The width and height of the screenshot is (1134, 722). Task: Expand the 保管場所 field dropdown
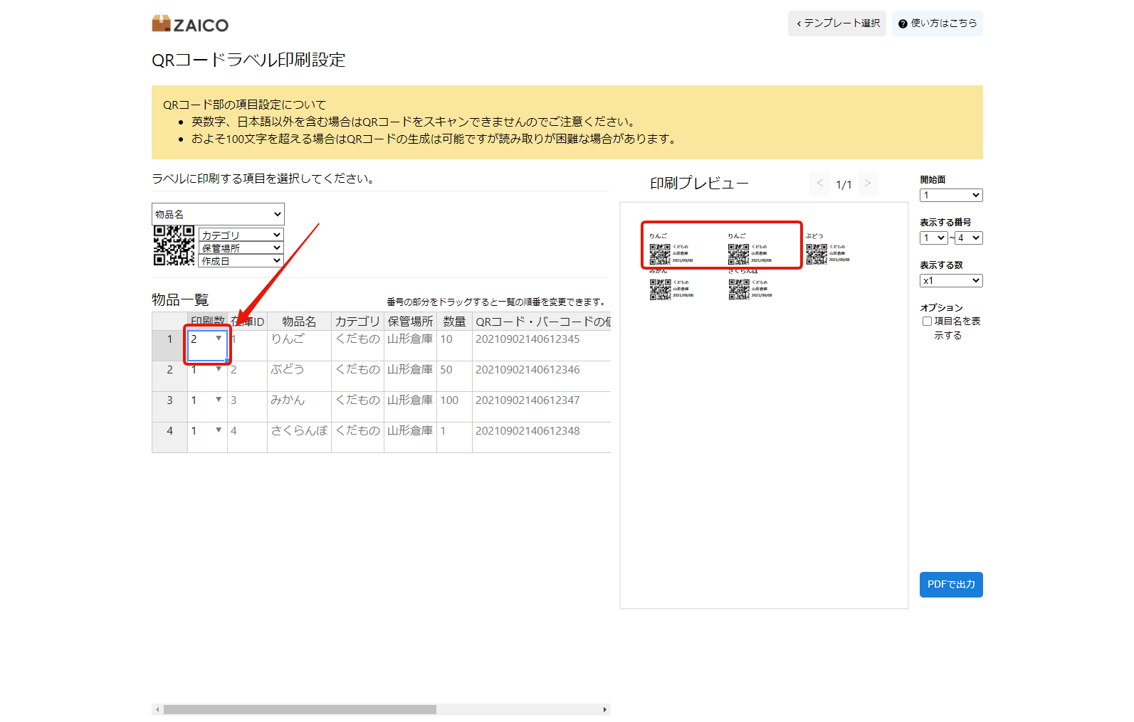[241, 248]
